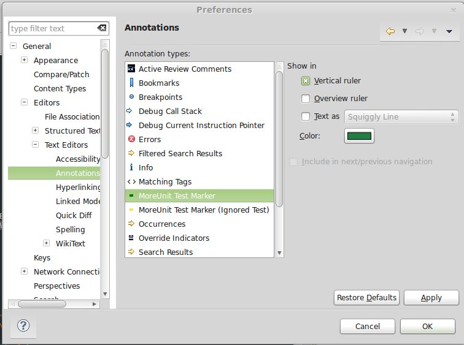Open Accessibility preference page
This screenshot has width=464, height=345.
78,159
